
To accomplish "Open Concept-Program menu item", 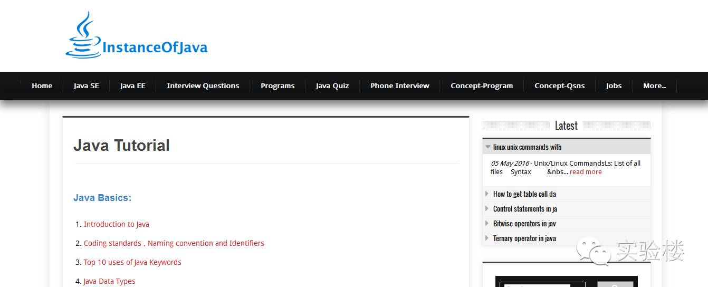I will 482,85.
